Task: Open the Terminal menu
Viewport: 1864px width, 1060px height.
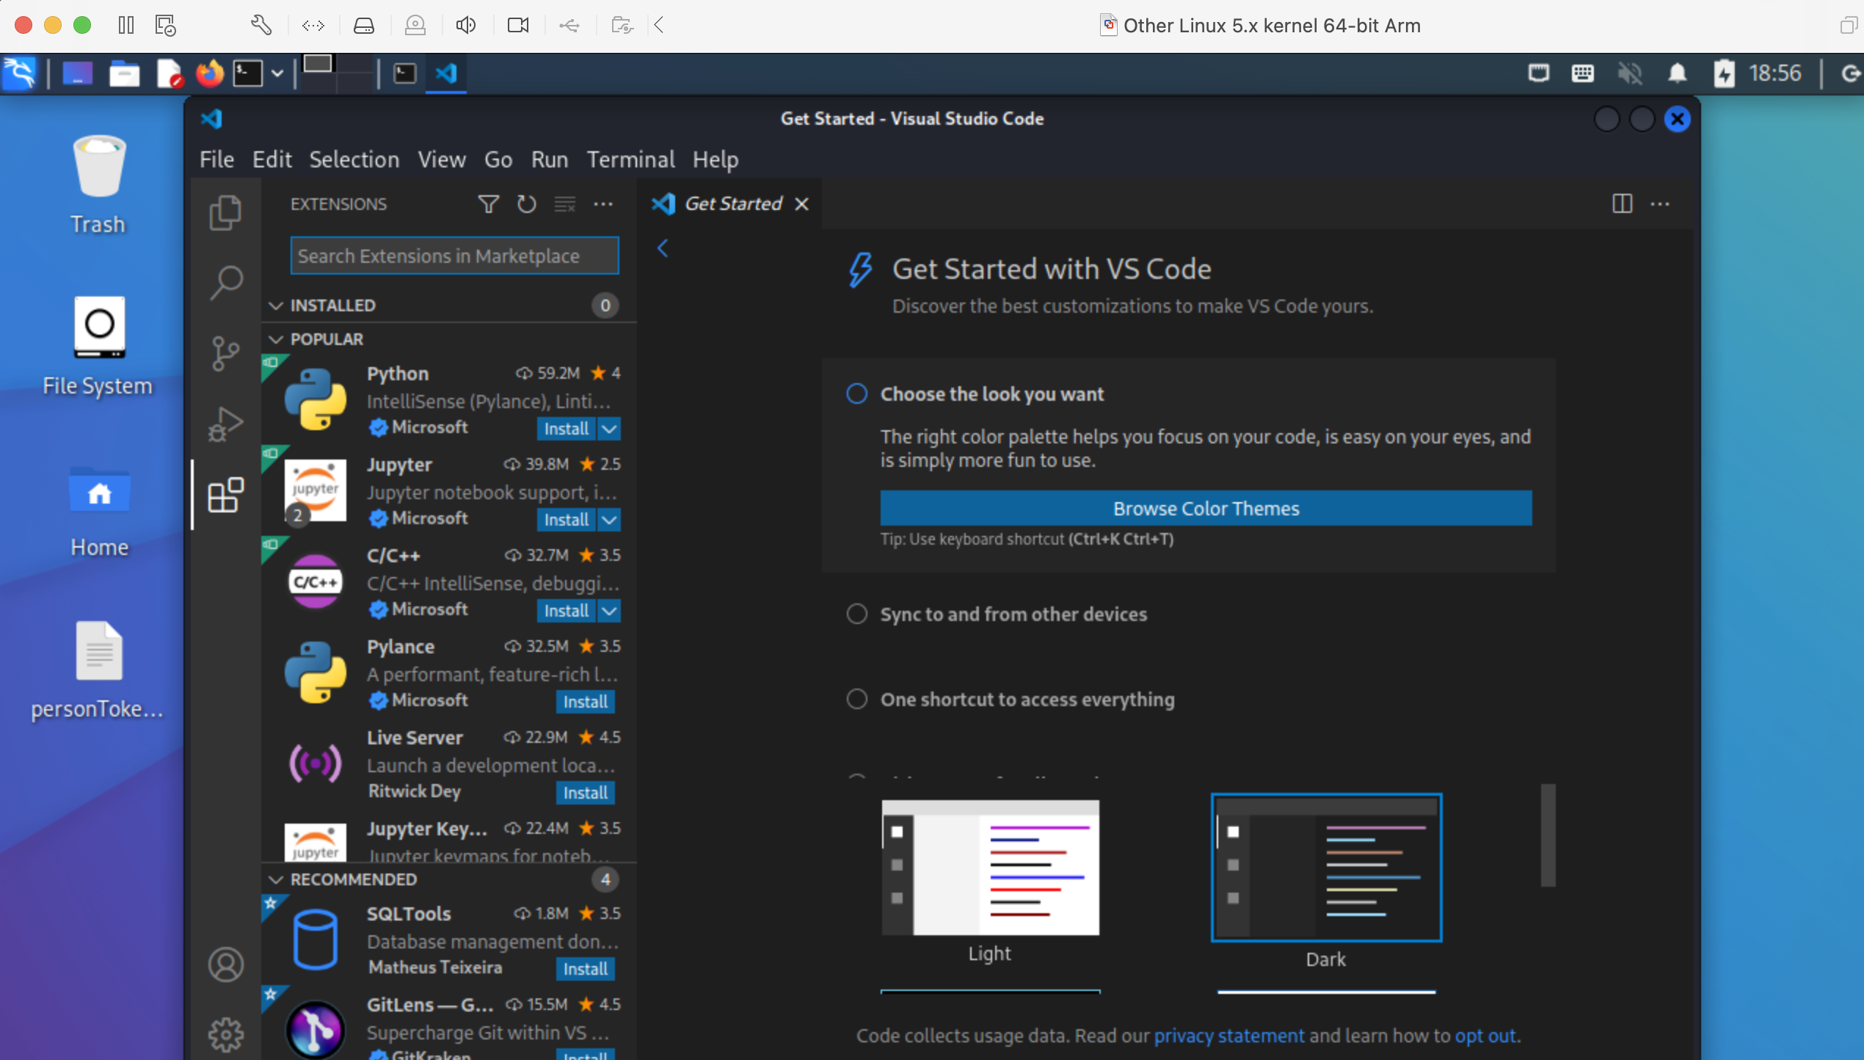Action: pos(630,159)
